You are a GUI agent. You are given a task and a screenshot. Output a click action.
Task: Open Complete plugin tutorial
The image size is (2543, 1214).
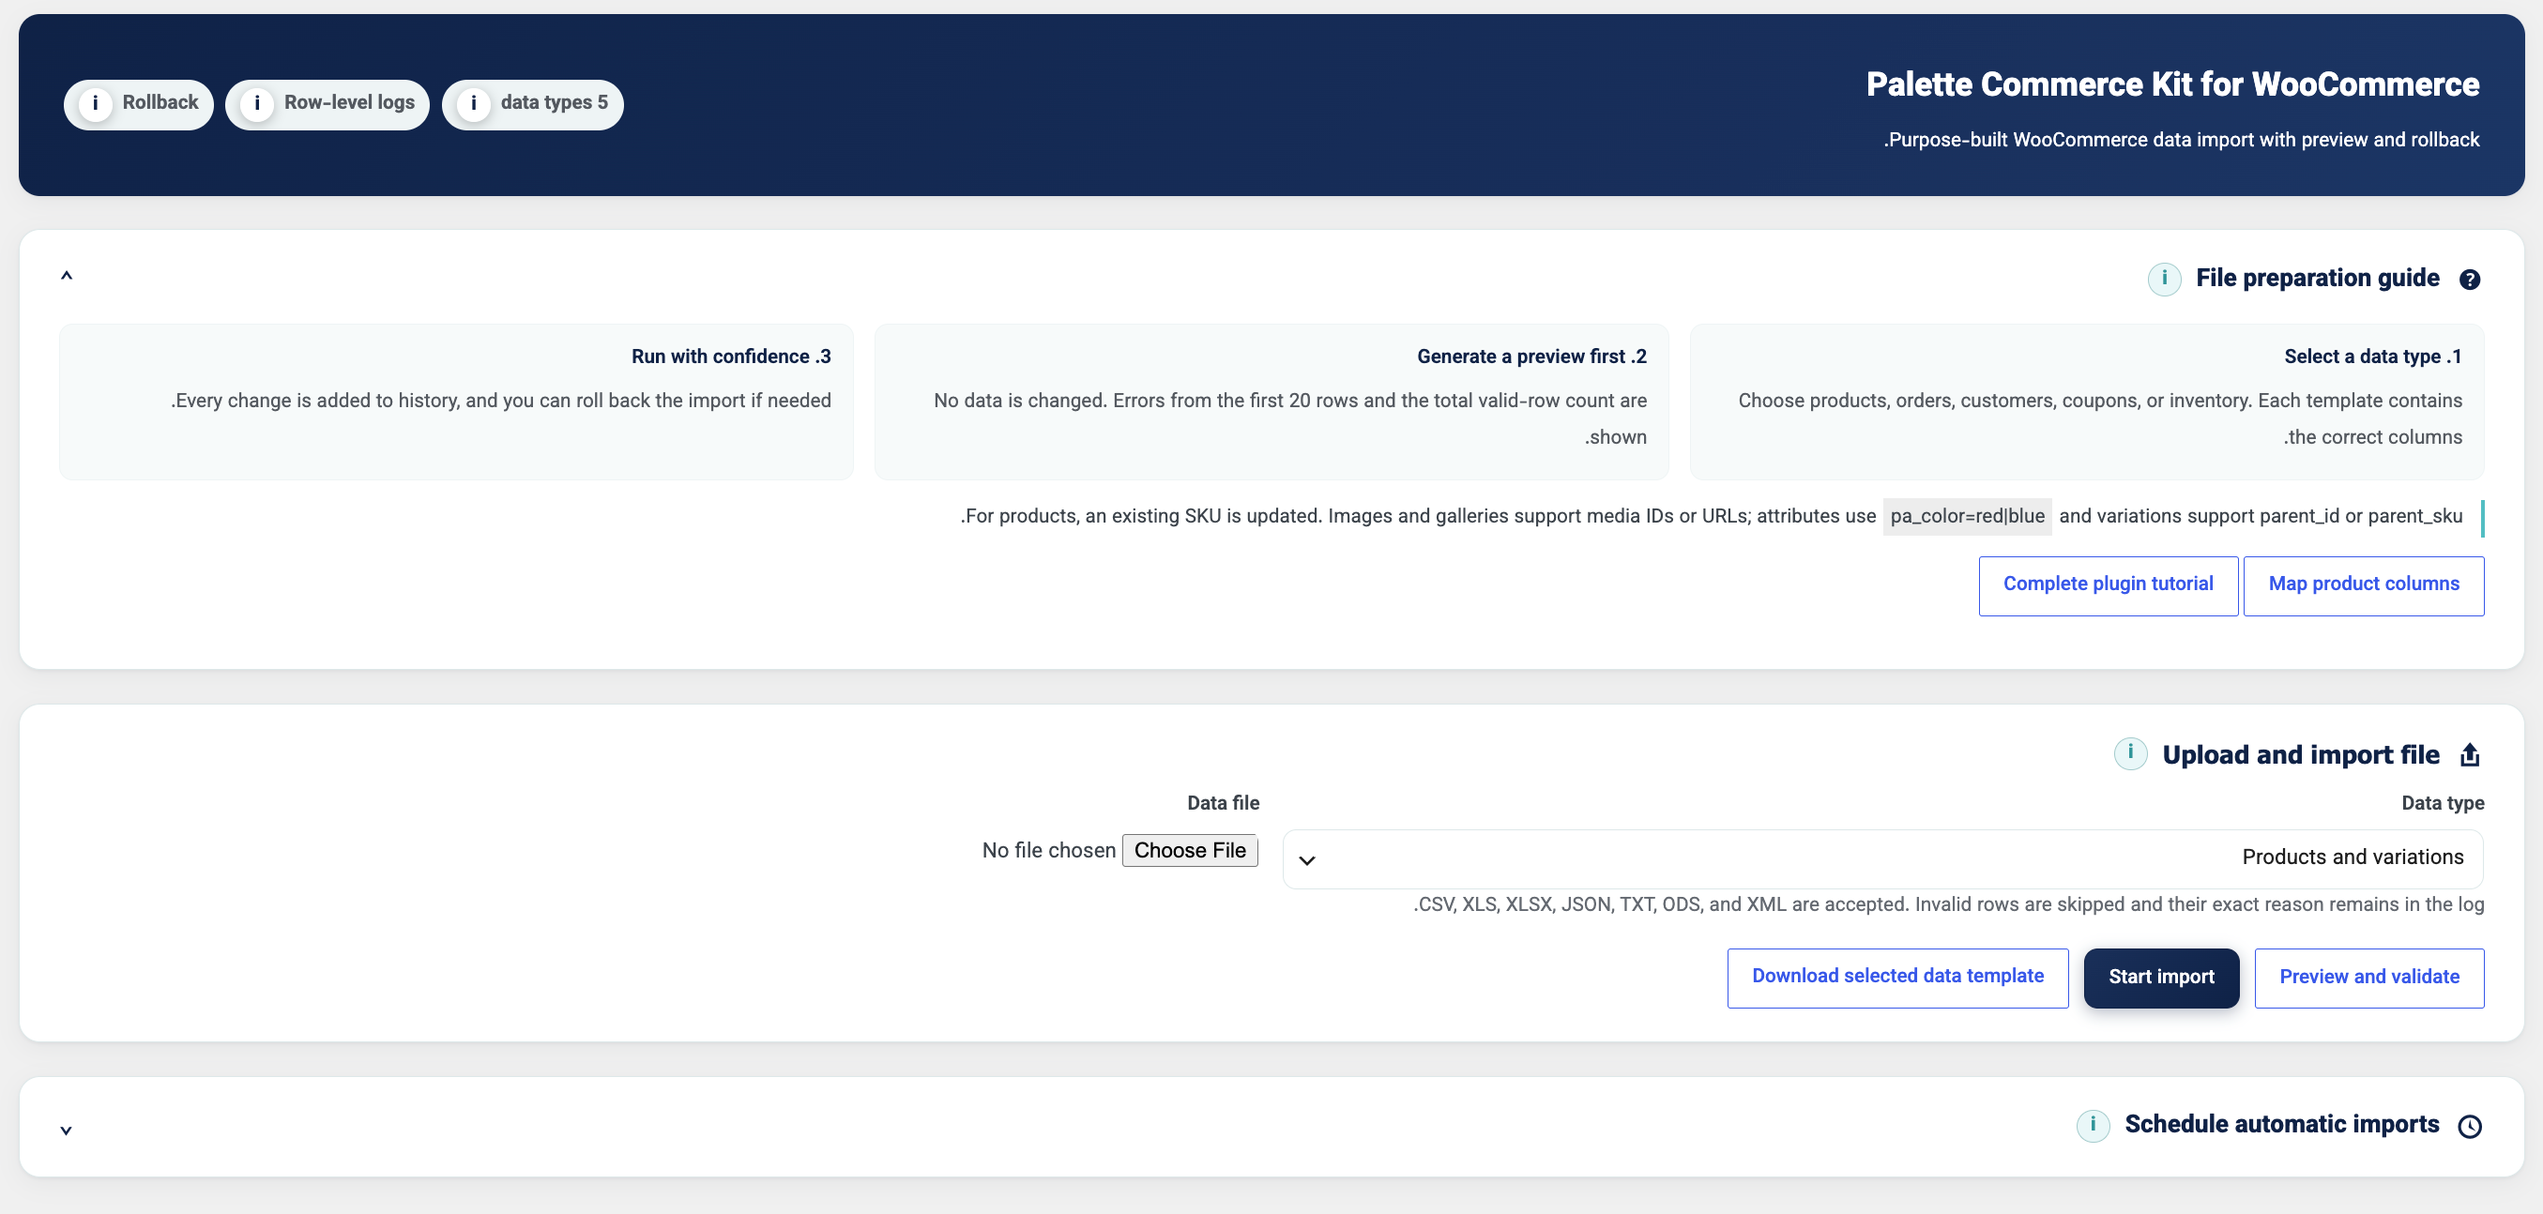[x=2108, y=585]
